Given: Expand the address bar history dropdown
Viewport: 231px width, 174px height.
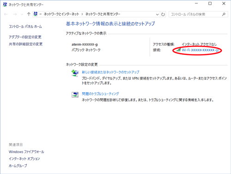Looking at the screenshot, I should pos(157,14).
